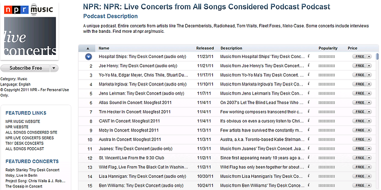Sort episodes by Name column header
The image size is (381, 190).
tap(104, 48)
